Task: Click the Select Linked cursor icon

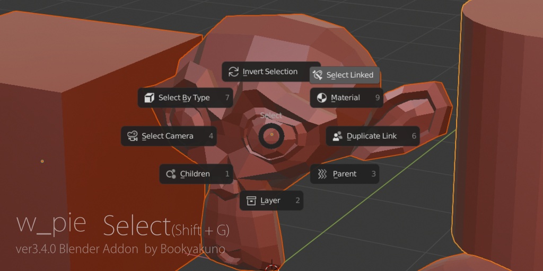Action: pos(318,75)
